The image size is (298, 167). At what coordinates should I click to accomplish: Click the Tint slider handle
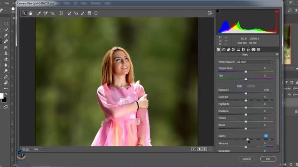pos(246,79)
